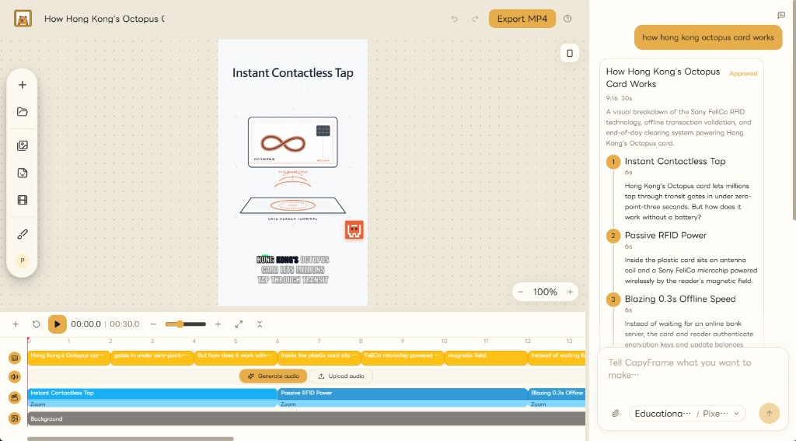Click Upload audio button

pos(341,376)
